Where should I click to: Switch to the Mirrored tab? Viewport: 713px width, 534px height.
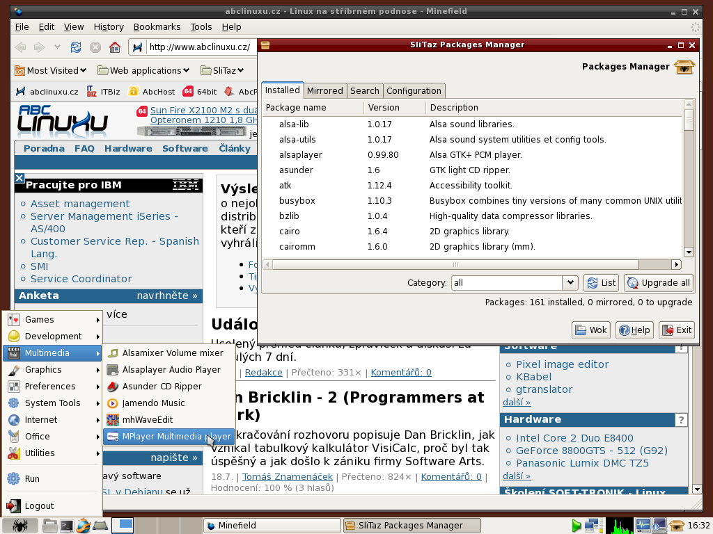[x=324, y=91]
